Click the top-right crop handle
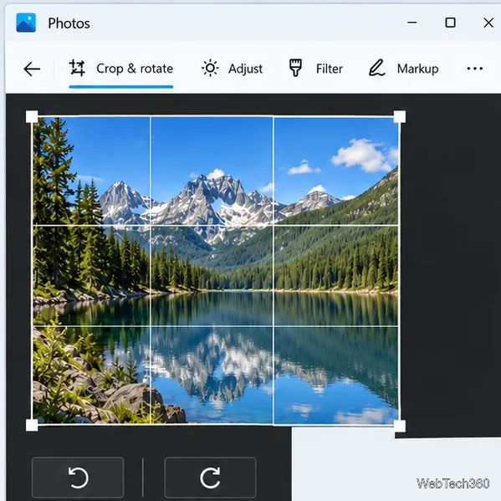This screenshot has width=501, height=501. [400, 116]
